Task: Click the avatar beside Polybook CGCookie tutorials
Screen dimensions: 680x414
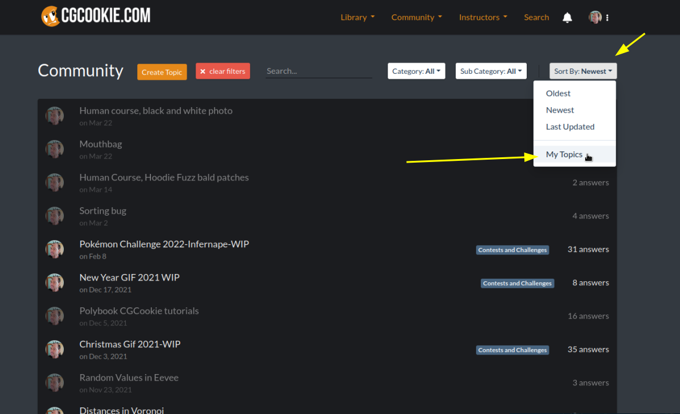Action: coord(55,316)
